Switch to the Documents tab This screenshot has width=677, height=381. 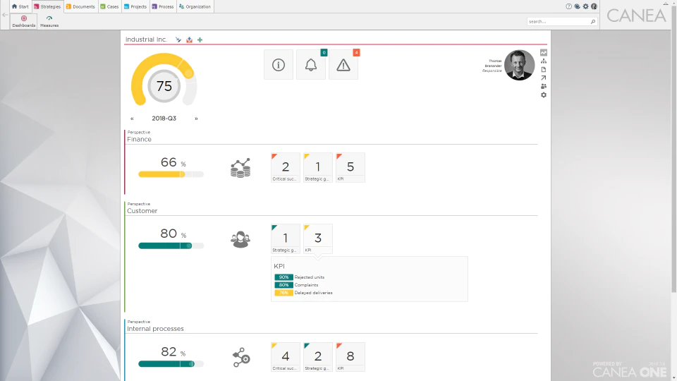pos(80,6)
